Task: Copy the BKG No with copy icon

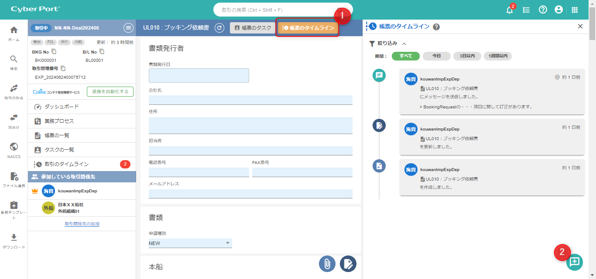Action: (54, 52)
